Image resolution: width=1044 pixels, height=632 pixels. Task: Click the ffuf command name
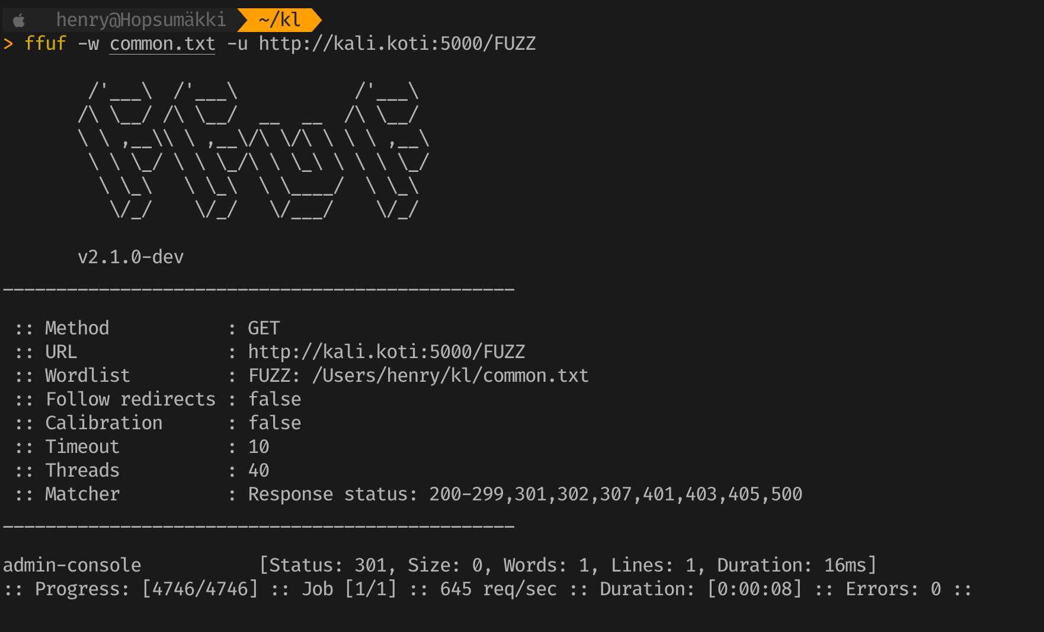45,44
